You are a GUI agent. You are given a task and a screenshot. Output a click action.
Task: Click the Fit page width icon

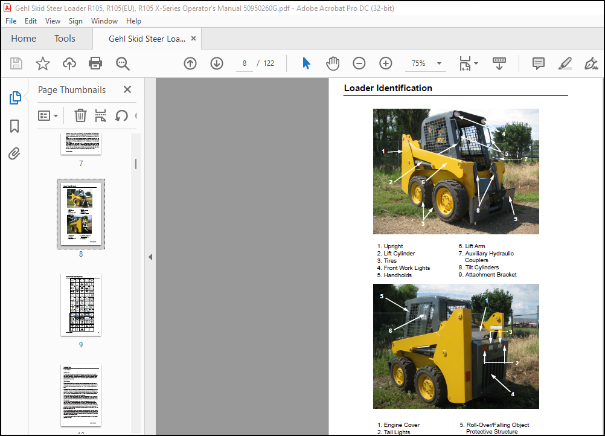coord(465,63)
